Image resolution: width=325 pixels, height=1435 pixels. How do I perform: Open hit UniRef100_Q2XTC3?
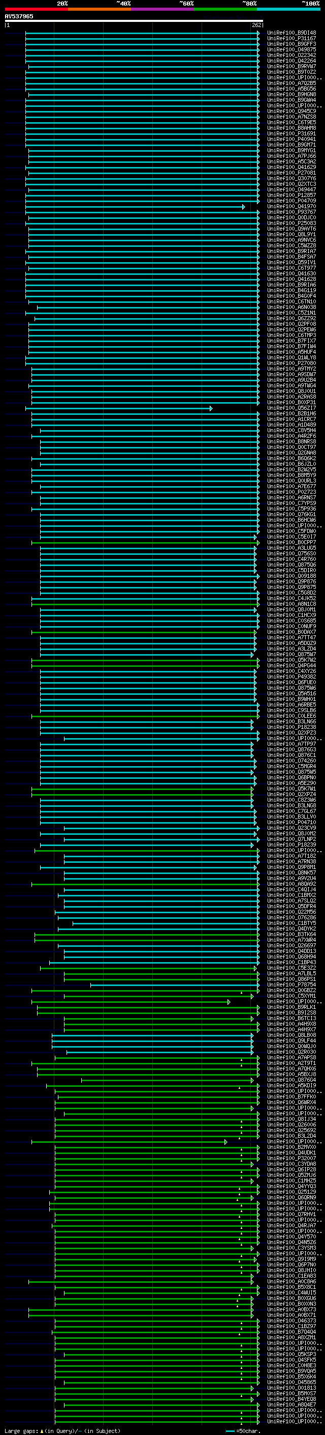[291, 184]
